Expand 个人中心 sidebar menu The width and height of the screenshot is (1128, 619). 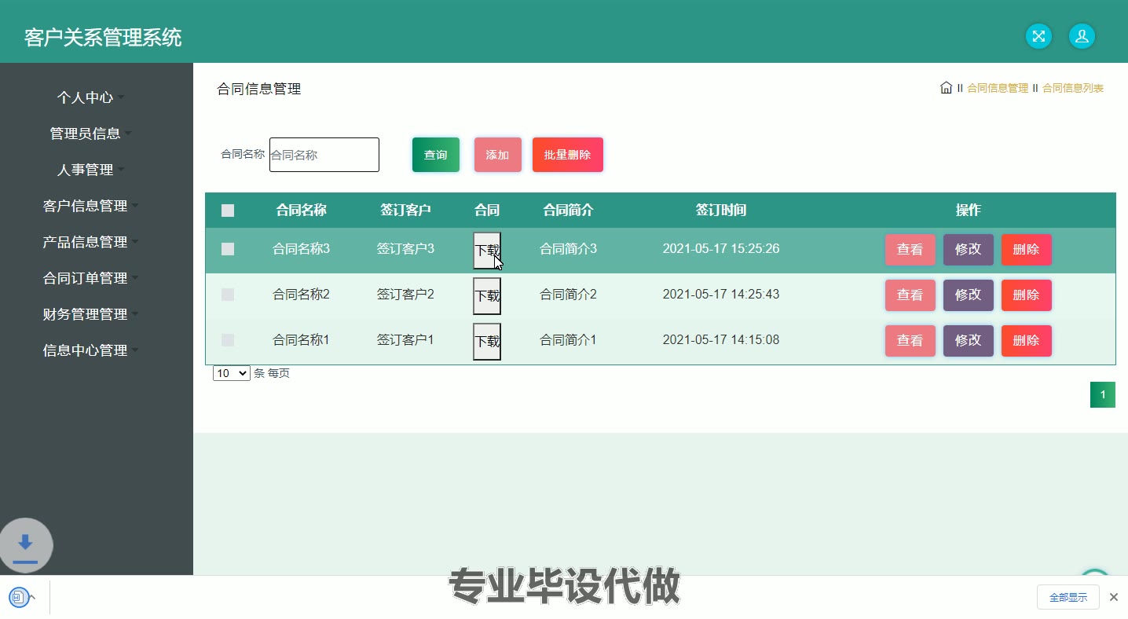coord(90,97)
